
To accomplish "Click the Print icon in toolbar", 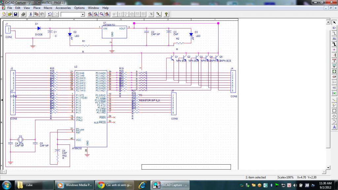I will (23, 14).
